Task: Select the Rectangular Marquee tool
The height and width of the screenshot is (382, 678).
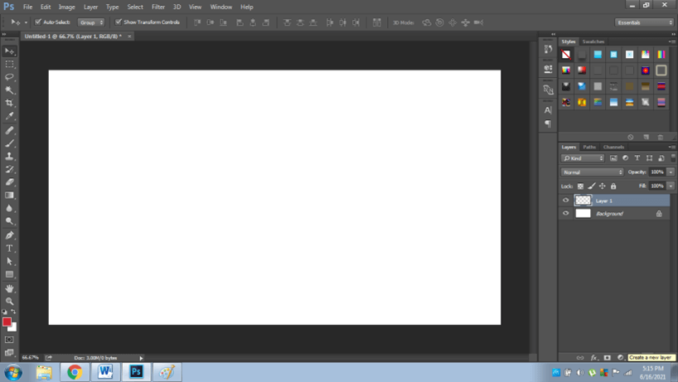Action: [10, 64]
